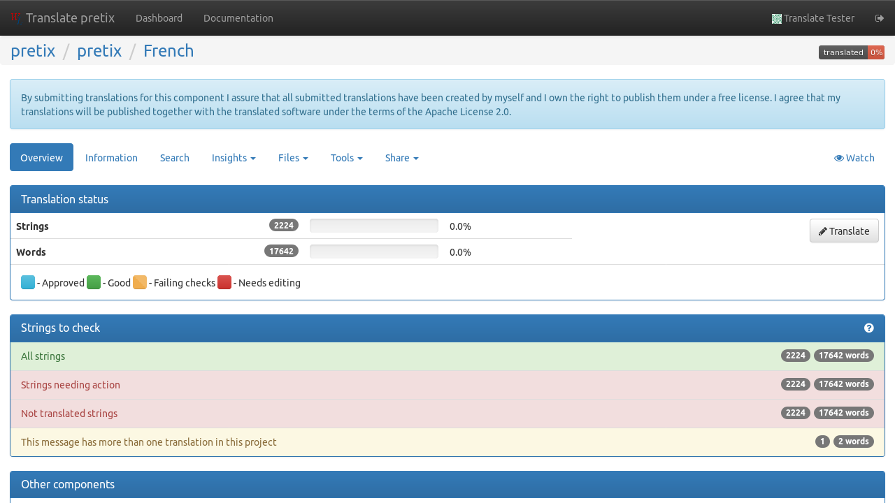895x503 pixels.
Task: Click the translated 0% status badge
Action: 851,52
